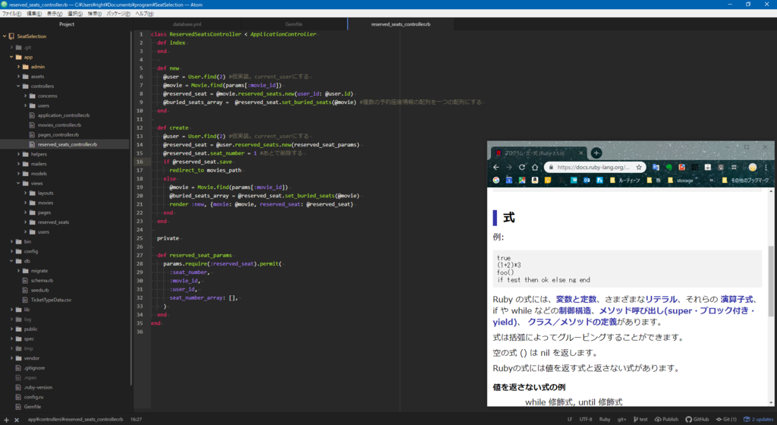Click Publish in Atom's status bar
The width and height of the screenshot is (777, 425).
[x=666, y=419]
